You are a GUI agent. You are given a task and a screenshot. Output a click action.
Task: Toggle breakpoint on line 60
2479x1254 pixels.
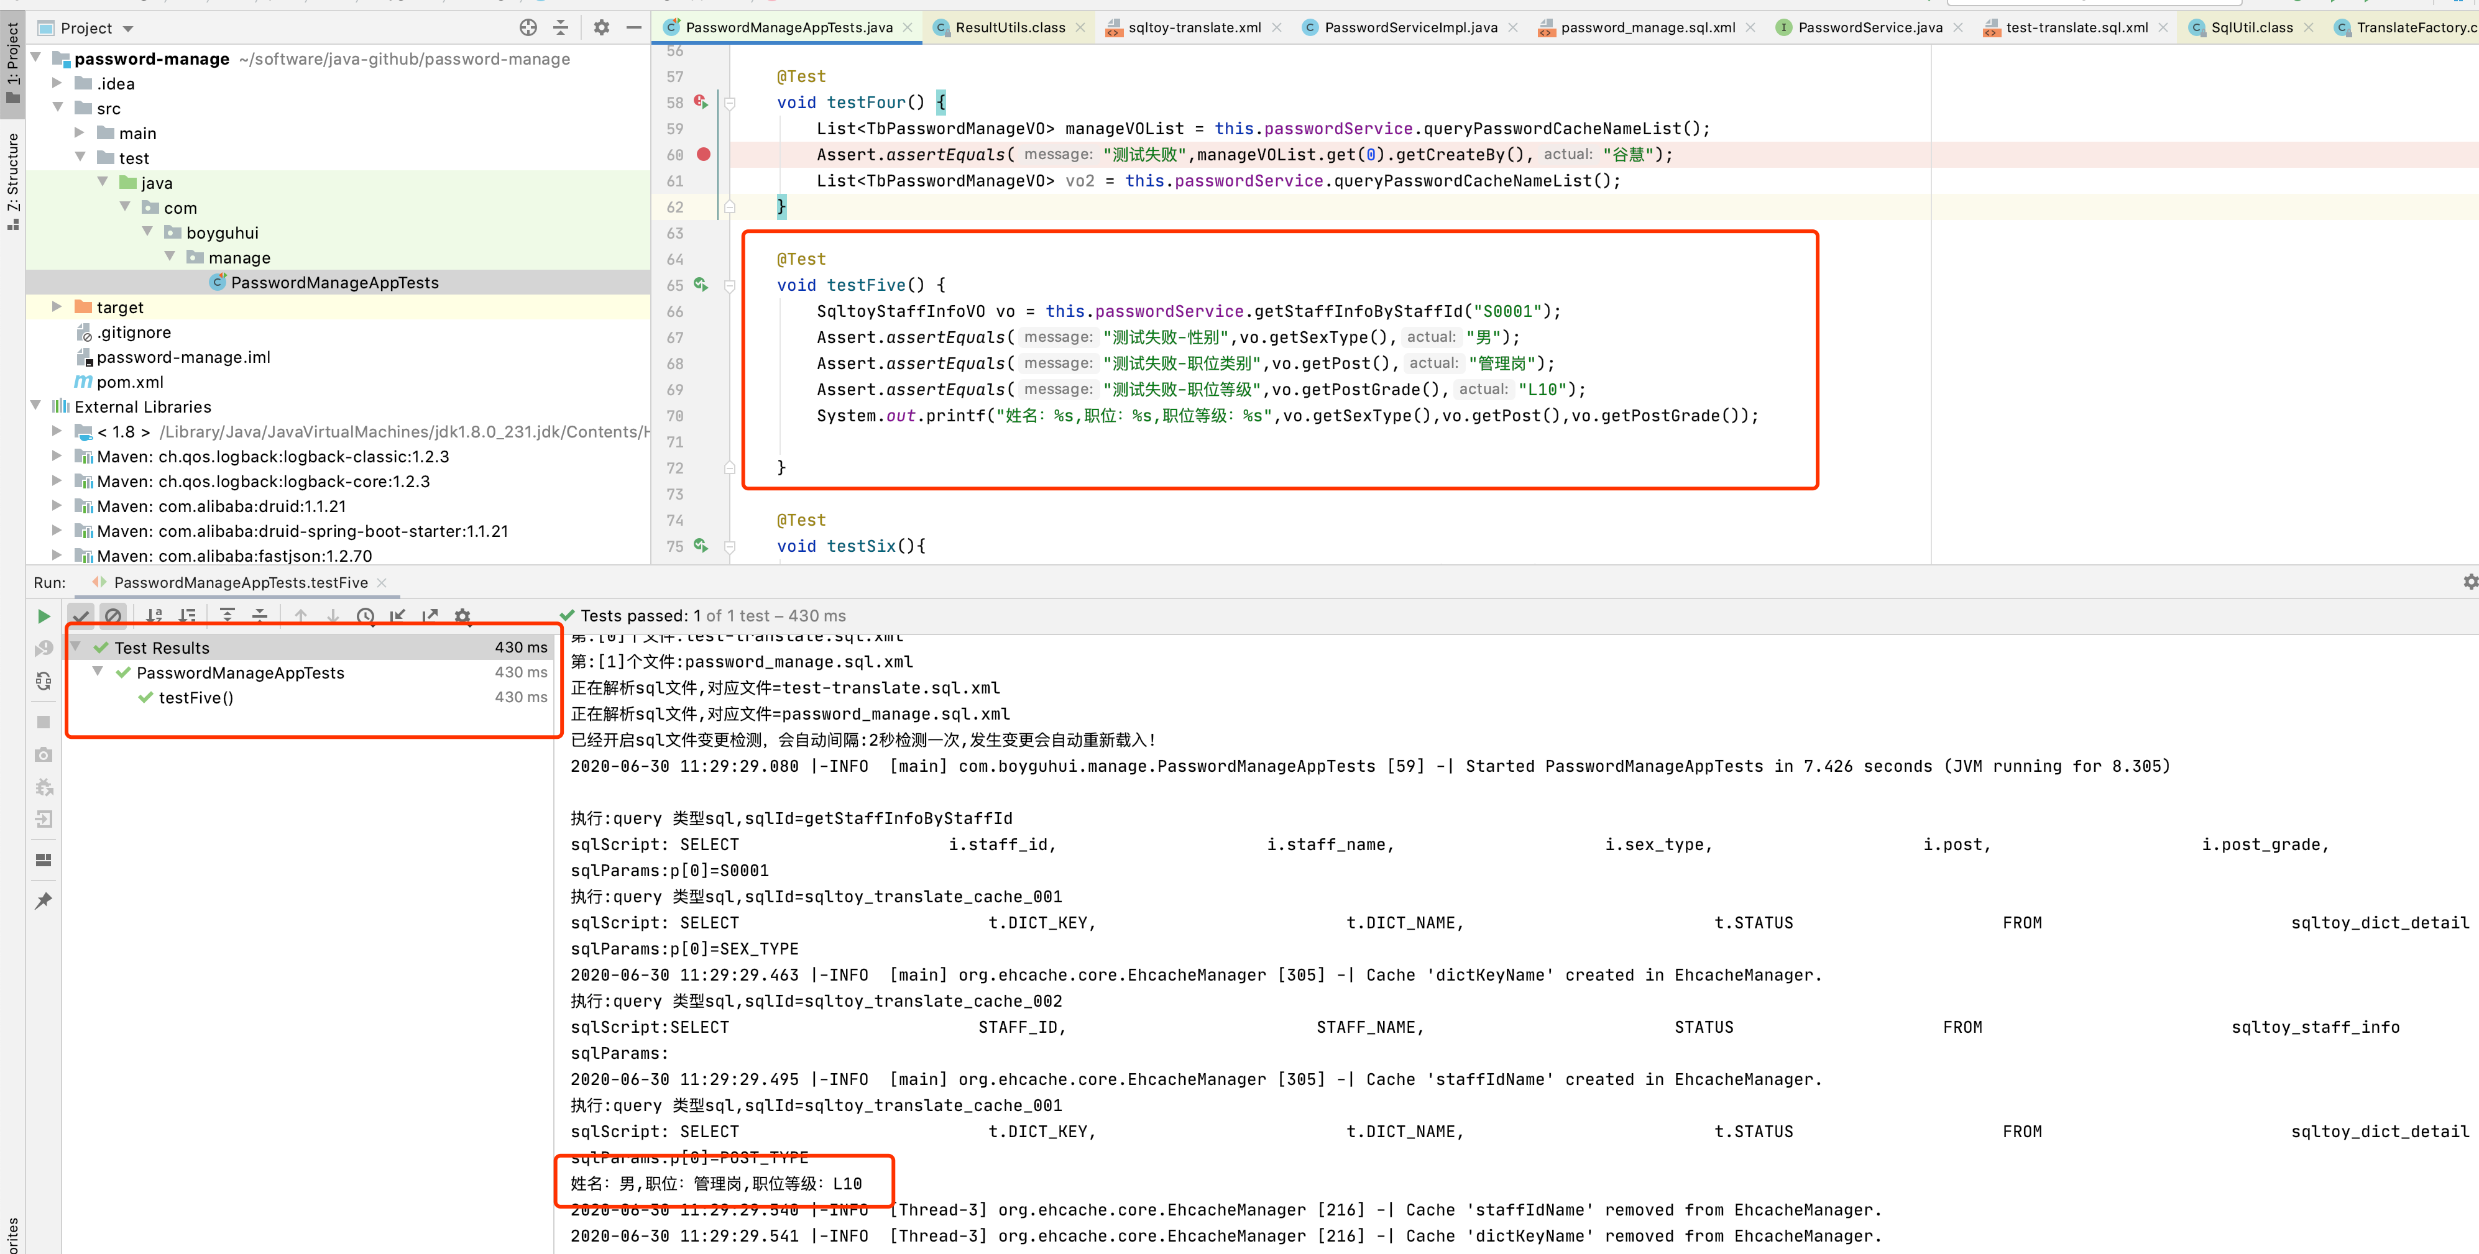pyautogui.click(x=704, y=154)
